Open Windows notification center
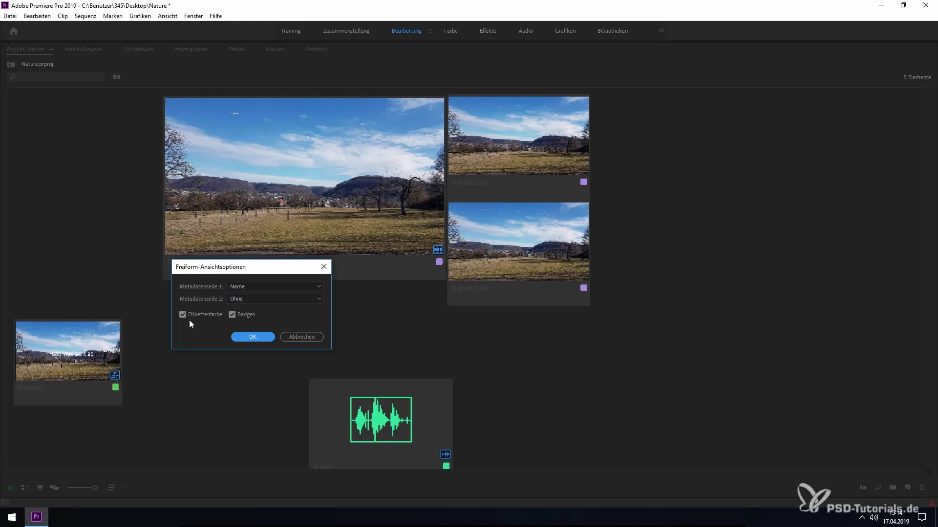 [922, 517]
